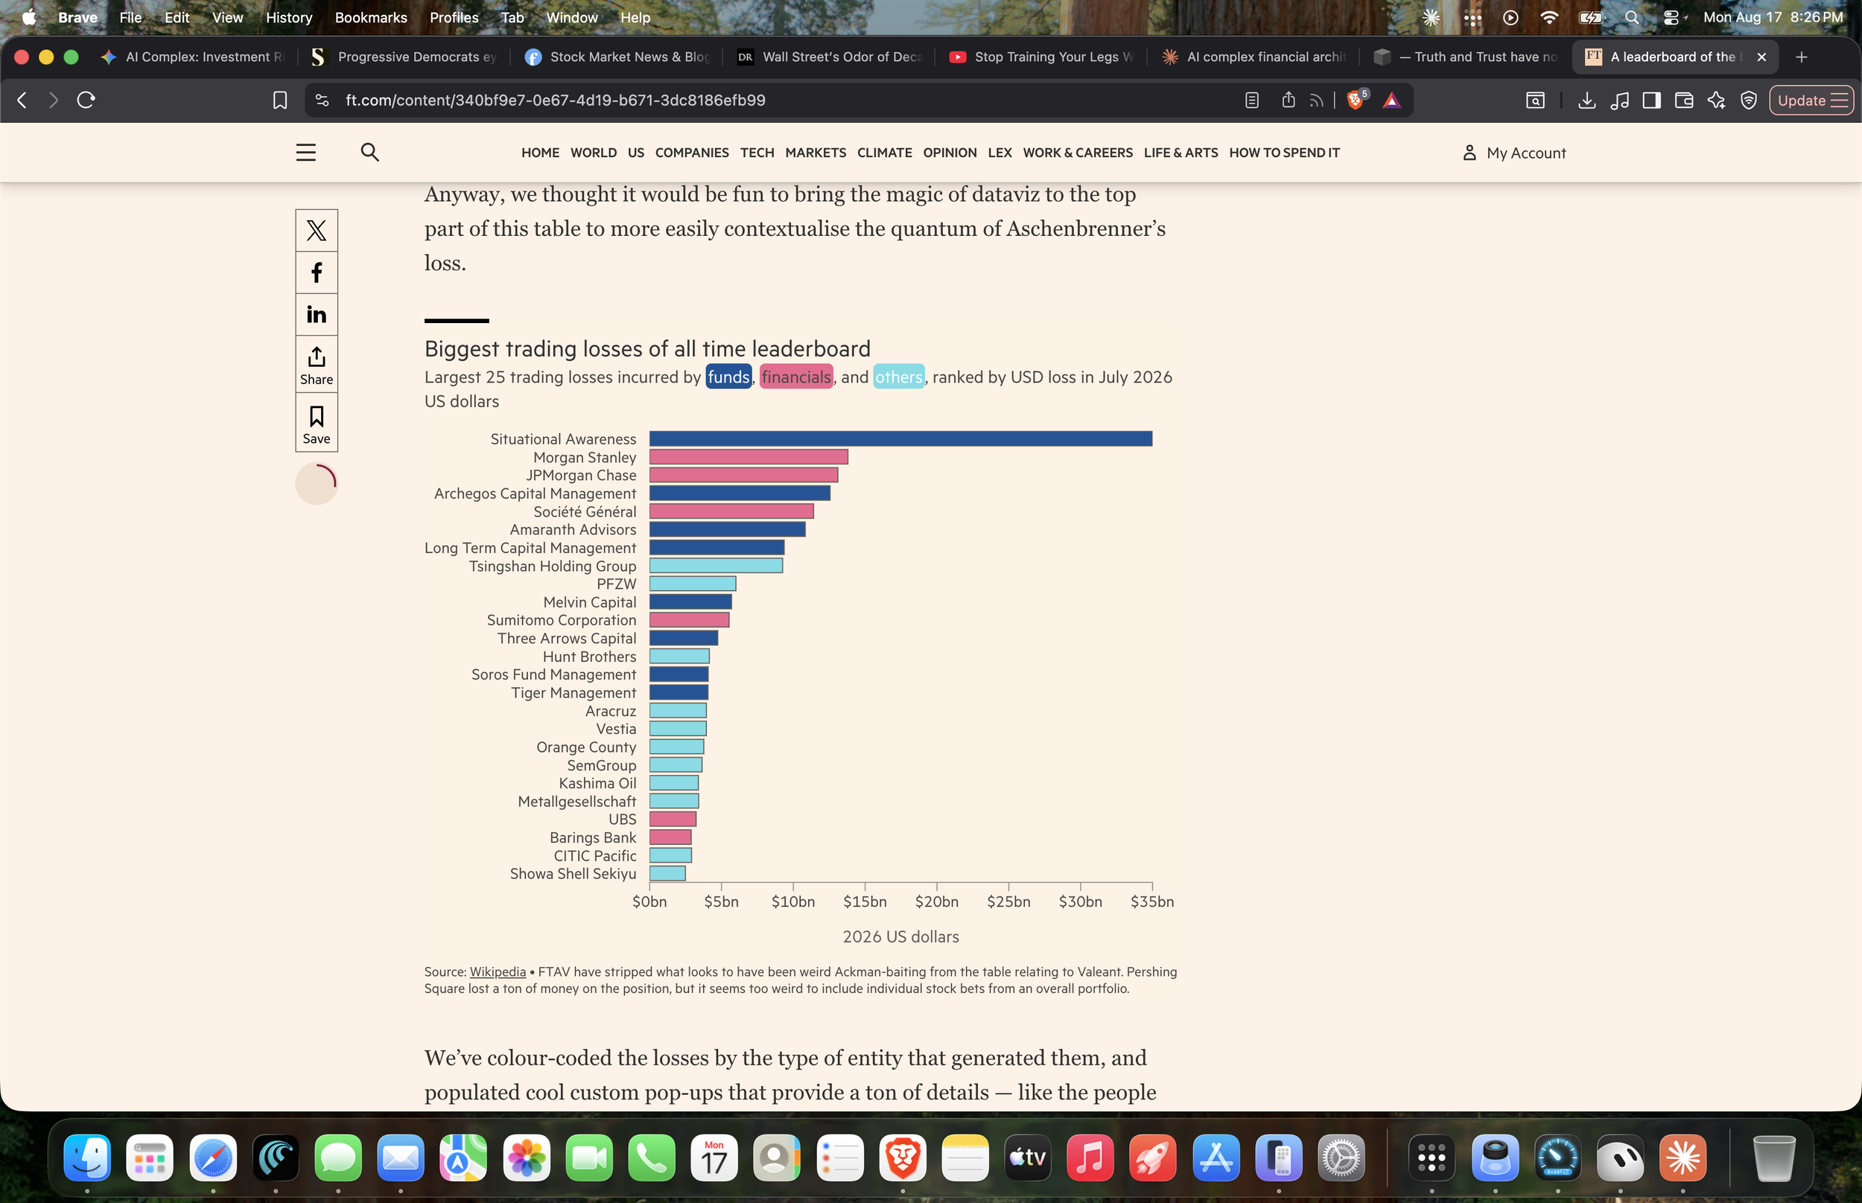Toggle reader mode icon in address bar
Screen dimensions: 1862x1203
1252,100
